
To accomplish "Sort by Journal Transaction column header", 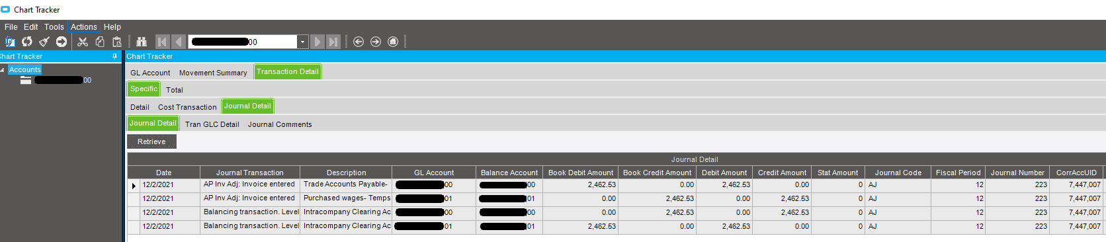I will coord(250,173).
